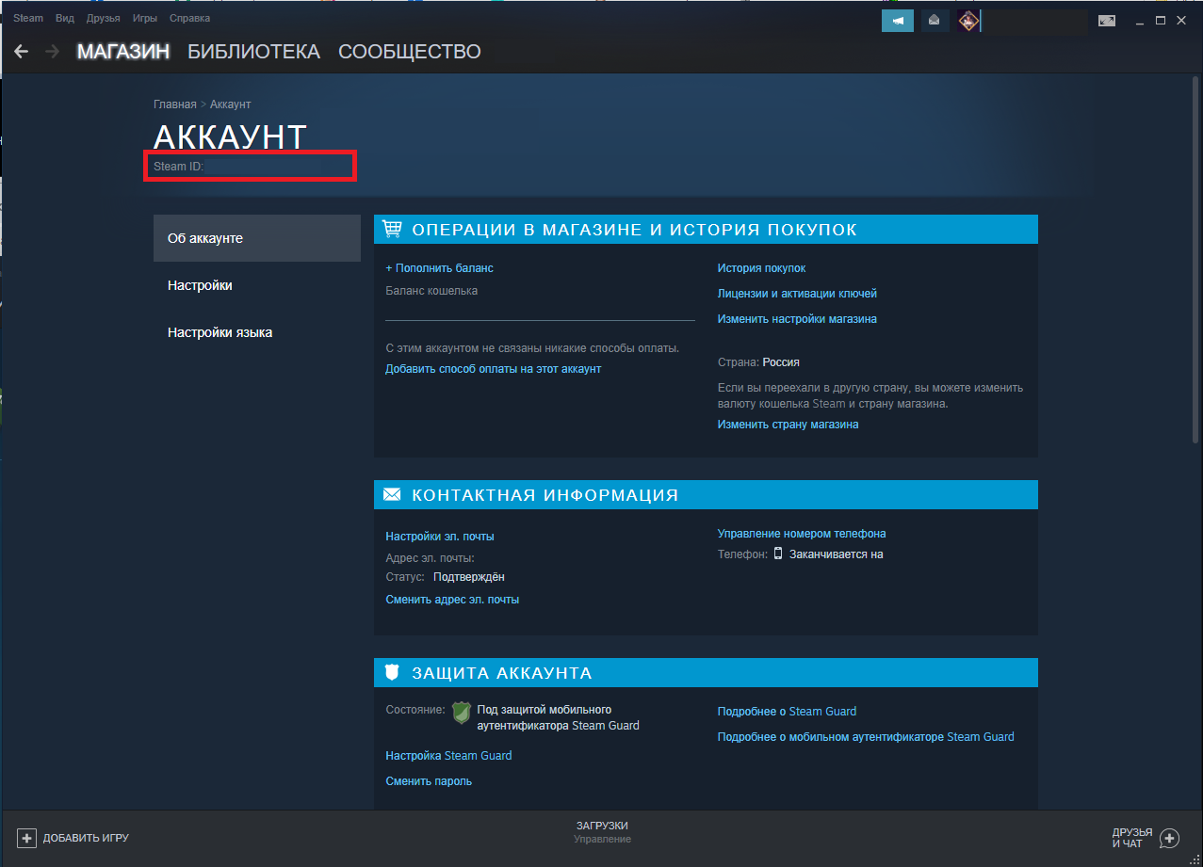This screenshot has width=1203, height=867.
Task: Click ДОБАВИТЬ ИГРУ label at the bottom
Action: click(x=86, y=838)
